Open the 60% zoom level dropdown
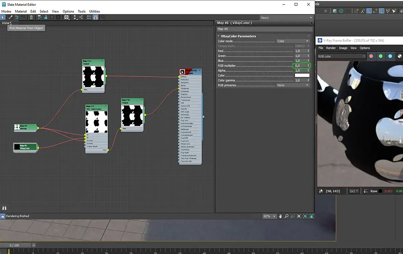The height and width of the screenshot is (254, 403). click(269, 216)
